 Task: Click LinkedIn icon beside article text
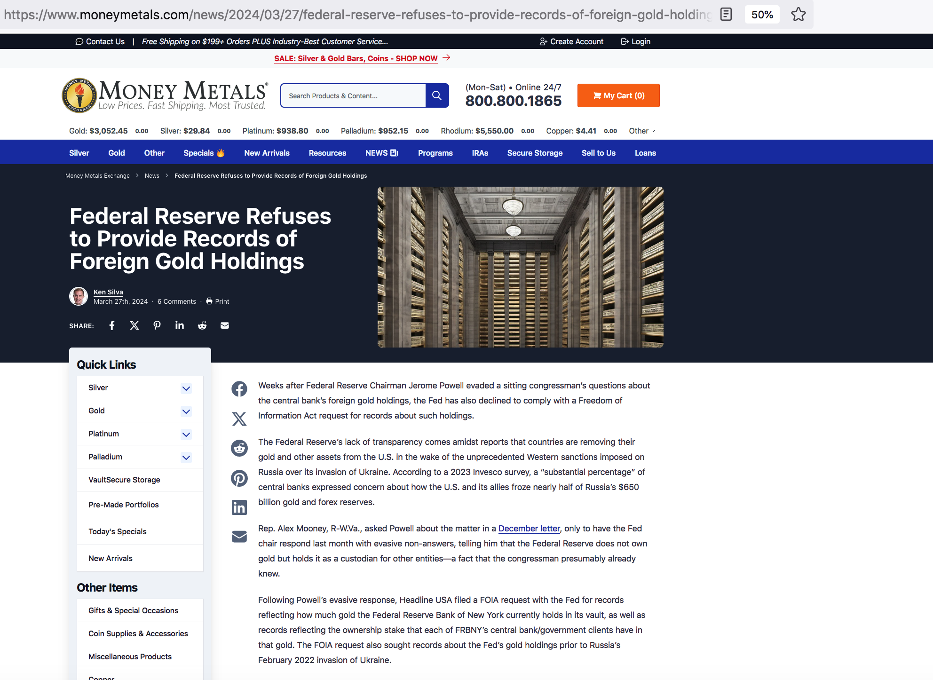tap(239, 507)
